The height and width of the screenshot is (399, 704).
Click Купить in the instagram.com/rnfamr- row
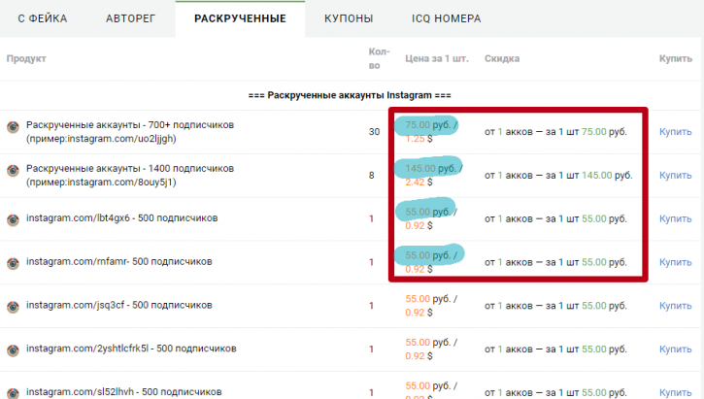pyautogui.click(x=675, y=262)
